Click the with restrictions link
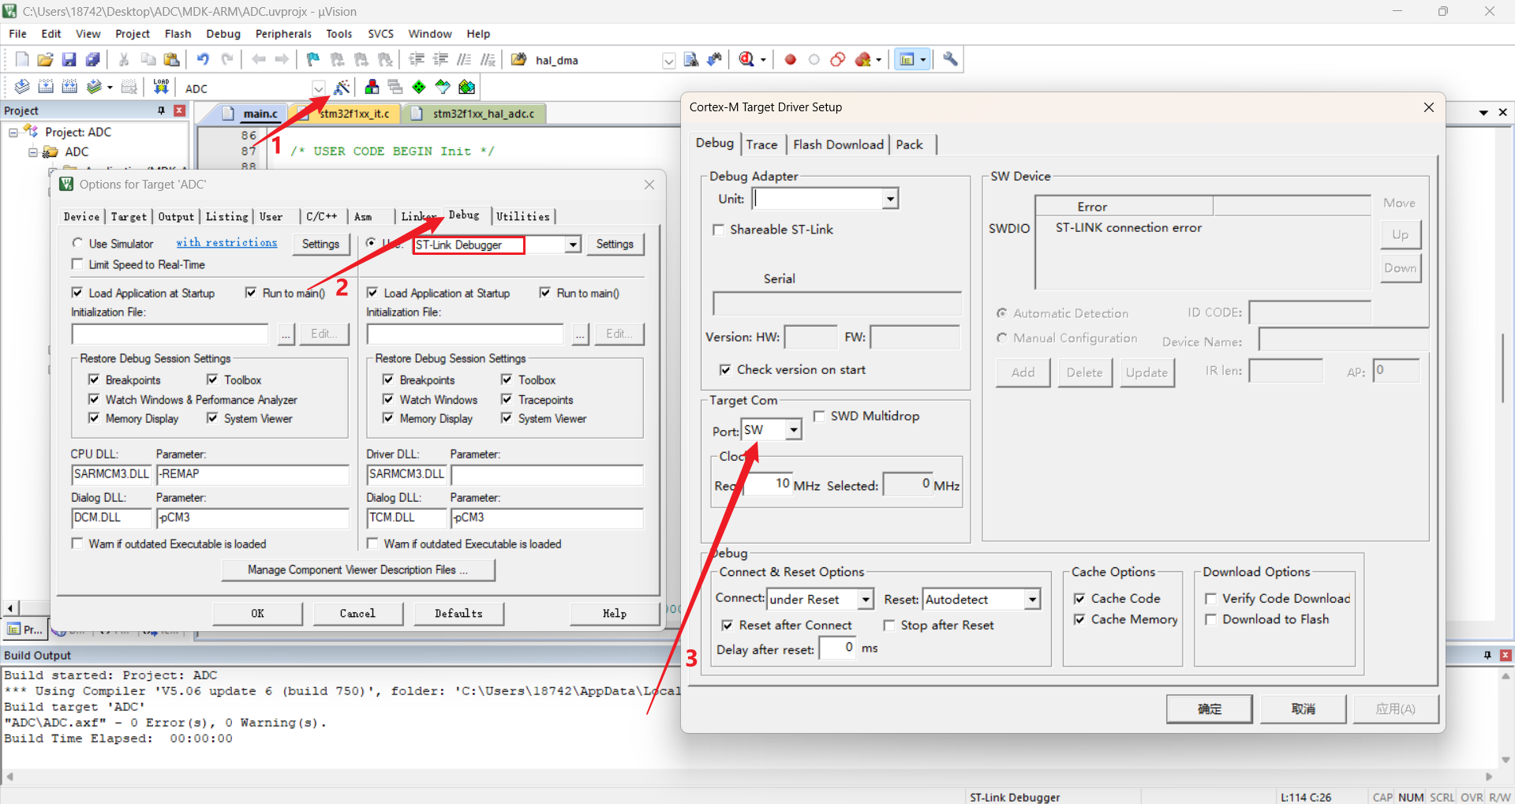This screenshot has height=804, width=1515. [x=226, y=243]
